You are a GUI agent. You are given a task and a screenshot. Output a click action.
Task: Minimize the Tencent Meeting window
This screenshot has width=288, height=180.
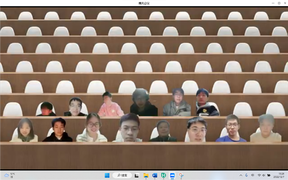tap(273, 3)
